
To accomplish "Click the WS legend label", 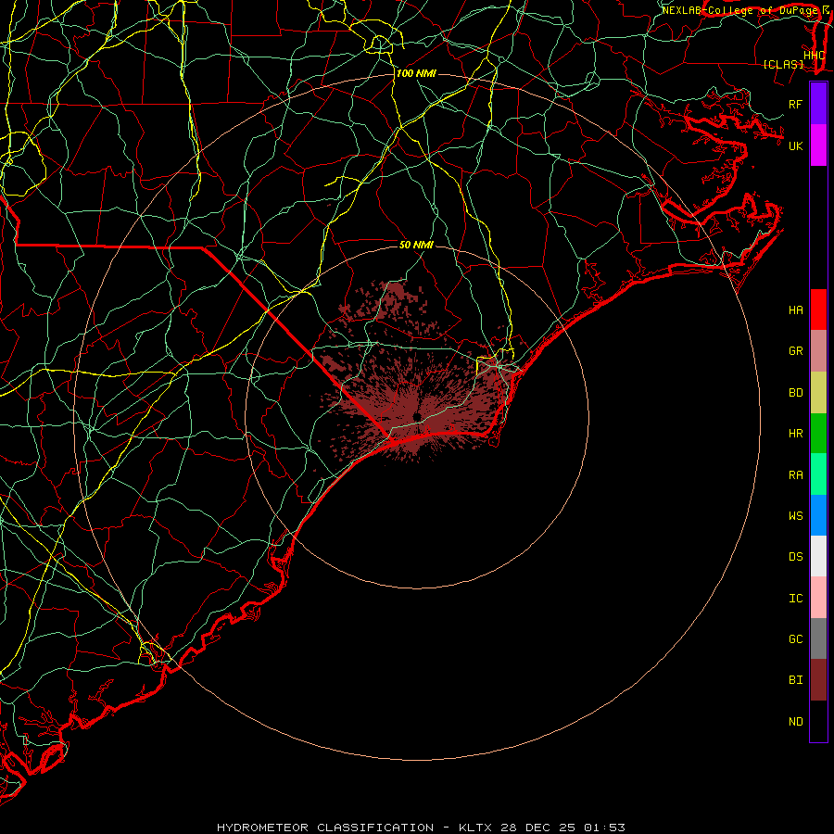I will coord(795,515).
